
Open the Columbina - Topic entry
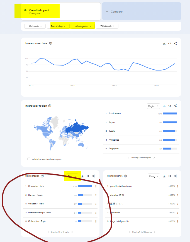(x=37, y=221)
